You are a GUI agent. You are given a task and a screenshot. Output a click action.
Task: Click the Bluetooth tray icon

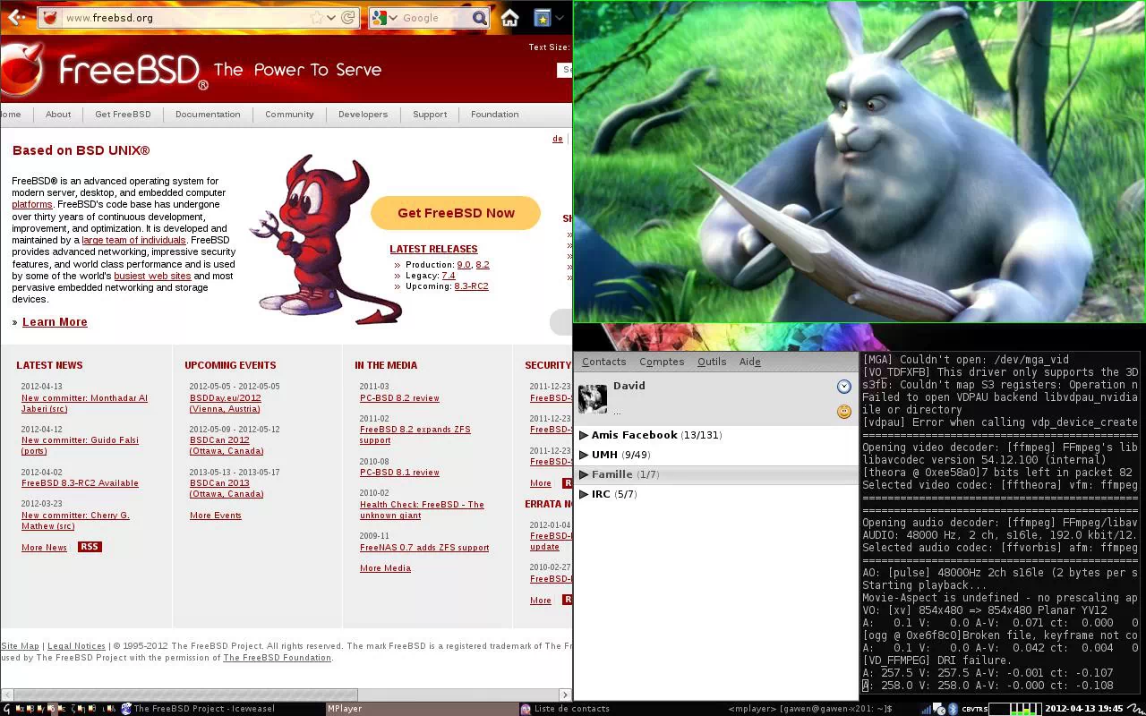click(x=953, y=709)
